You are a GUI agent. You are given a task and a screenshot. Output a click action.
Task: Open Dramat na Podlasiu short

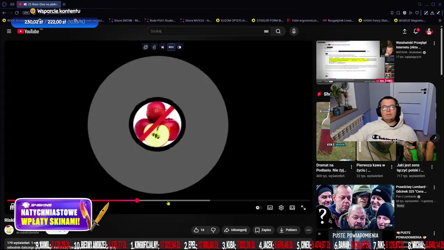336,131
